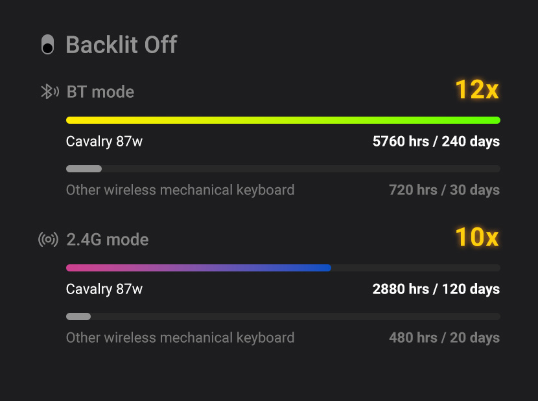Click the gray bar under 2.4G Cavalry 87w
Image resolution: width=538 pixels, height=401 pixels.
[x=78, y=317]
